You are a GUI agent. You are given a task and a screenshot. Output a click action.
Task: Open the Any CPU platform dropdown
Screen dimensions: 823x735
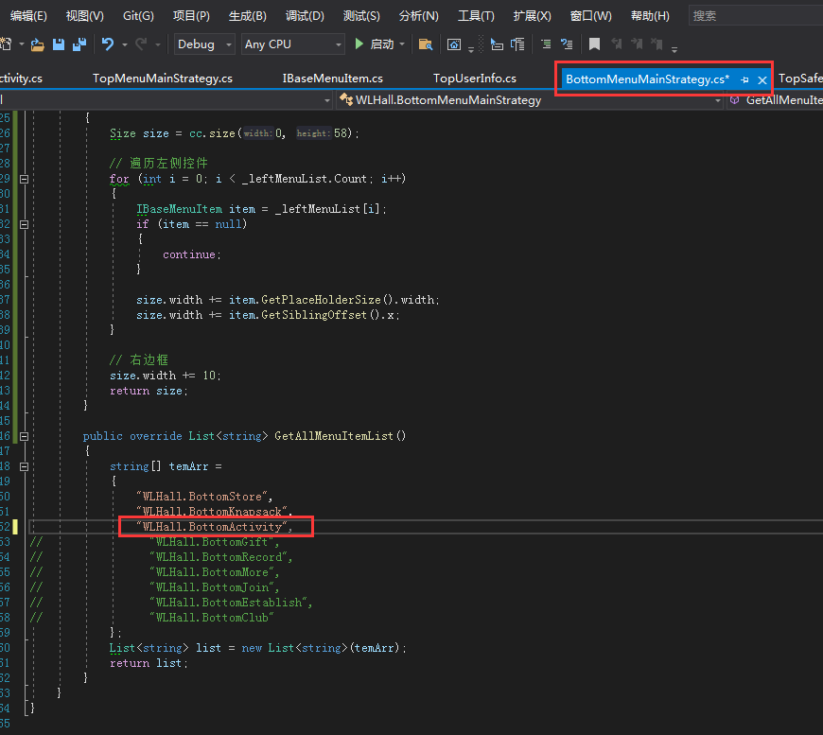[x=293, y=44]
